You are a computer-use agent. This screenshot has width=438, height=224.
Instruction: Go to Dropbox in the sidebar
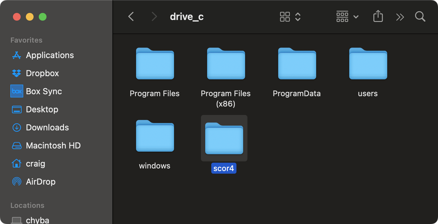(42, 73)
